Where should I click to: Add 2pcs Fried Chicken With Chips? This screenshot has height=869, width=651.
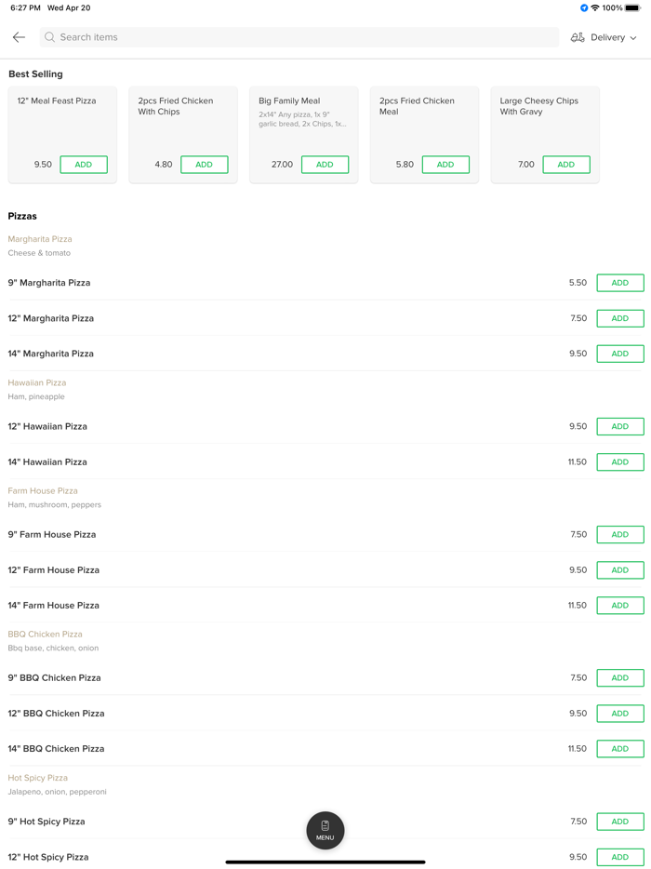pos(205,165)
